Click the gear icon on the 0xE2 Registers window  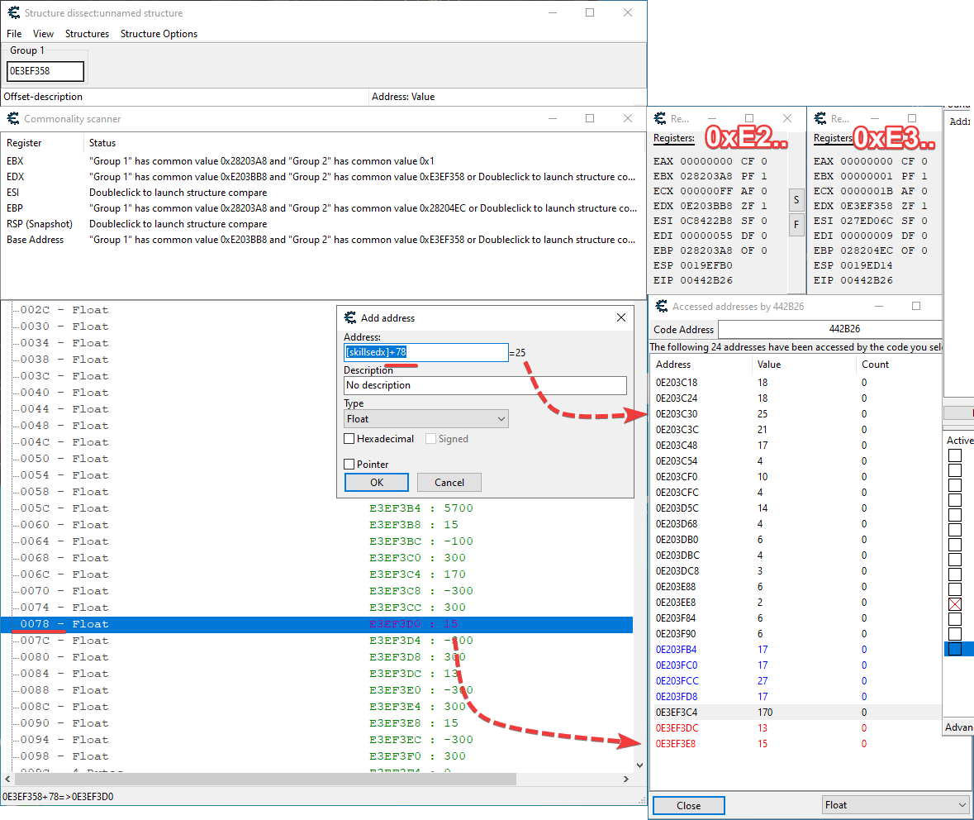tap(659, 118)
